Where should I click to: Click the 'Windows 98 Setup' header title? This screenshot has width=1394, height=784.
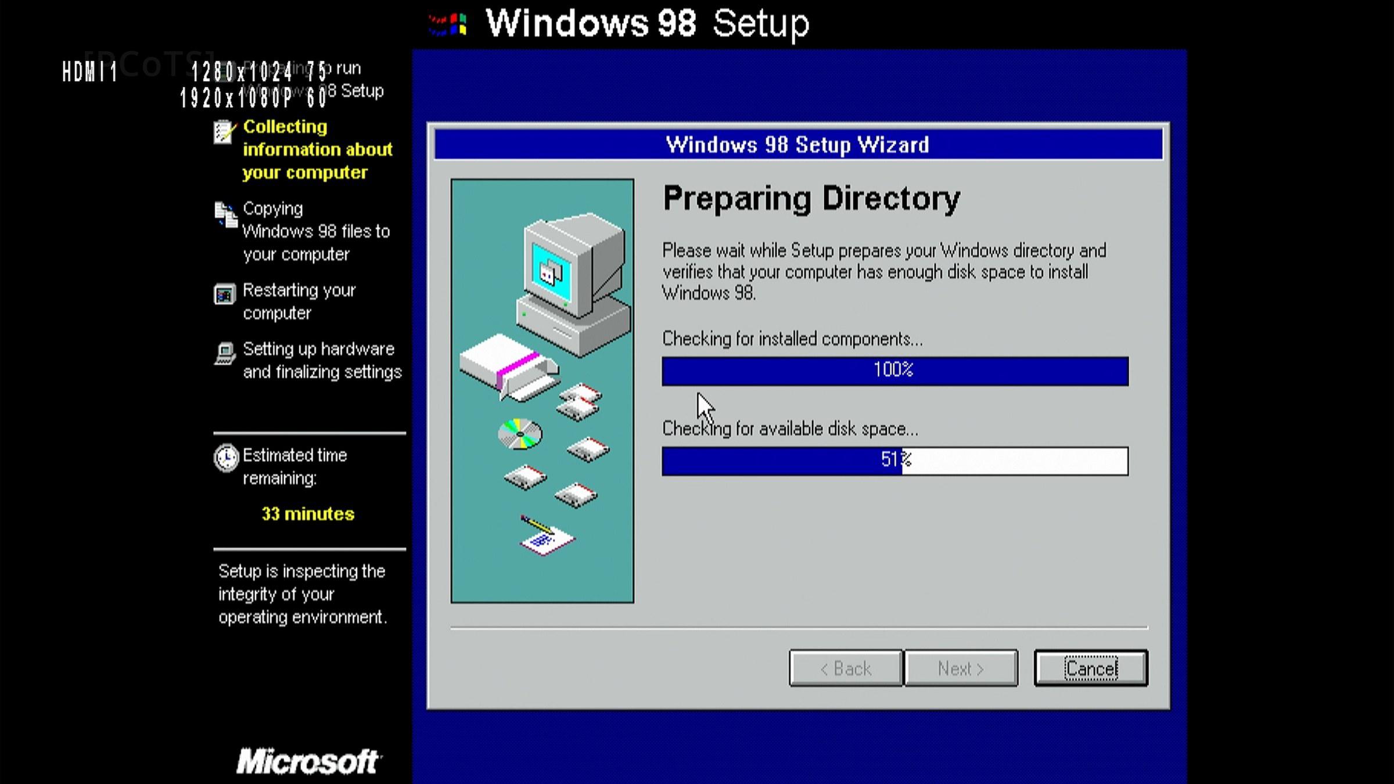click(x=647, y=24)
